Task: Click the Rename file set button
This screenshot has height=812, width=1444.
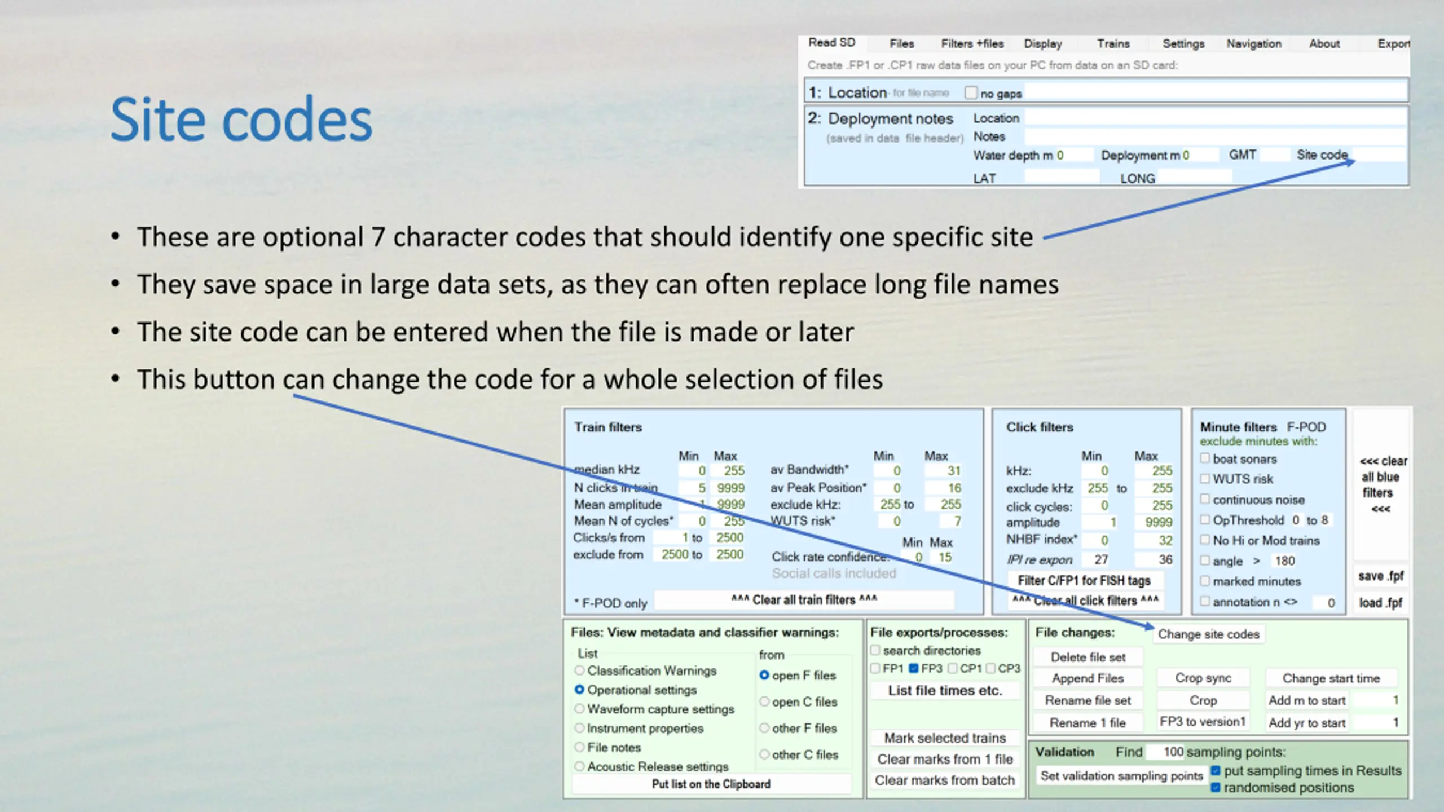Action: (1088, 700)
